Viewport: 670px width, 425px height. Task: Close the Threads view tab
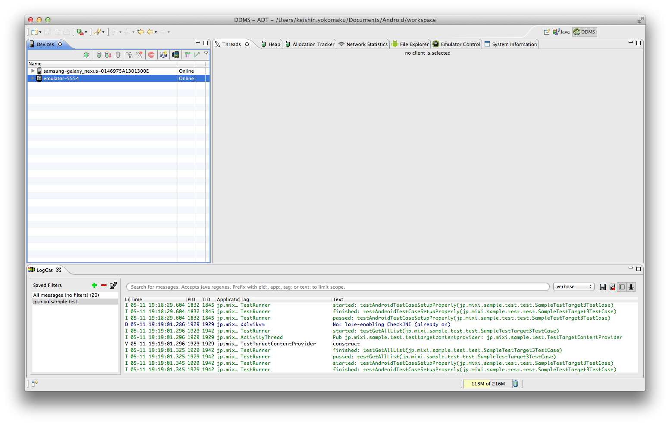click(x=247, y=44)
